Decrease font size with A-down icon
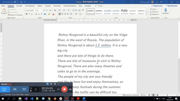 tap(47, 10)
